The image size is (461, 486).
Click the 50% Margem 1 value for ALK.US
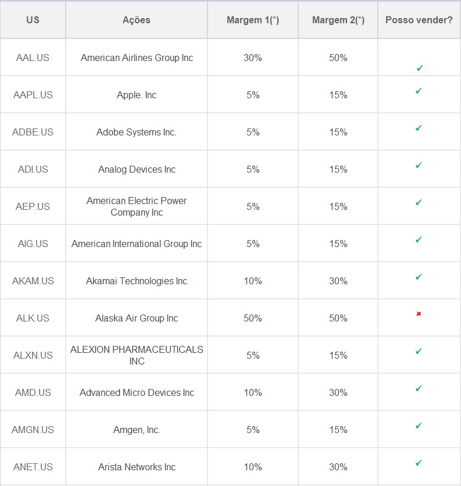pyautogui.click(x=252, y=318)
